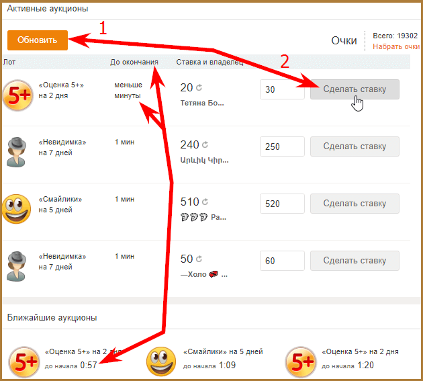423x381 pixels.
Task: Click the Ближайшие аукционы heading
Action: pyautogui.click(x=52, y=318)
